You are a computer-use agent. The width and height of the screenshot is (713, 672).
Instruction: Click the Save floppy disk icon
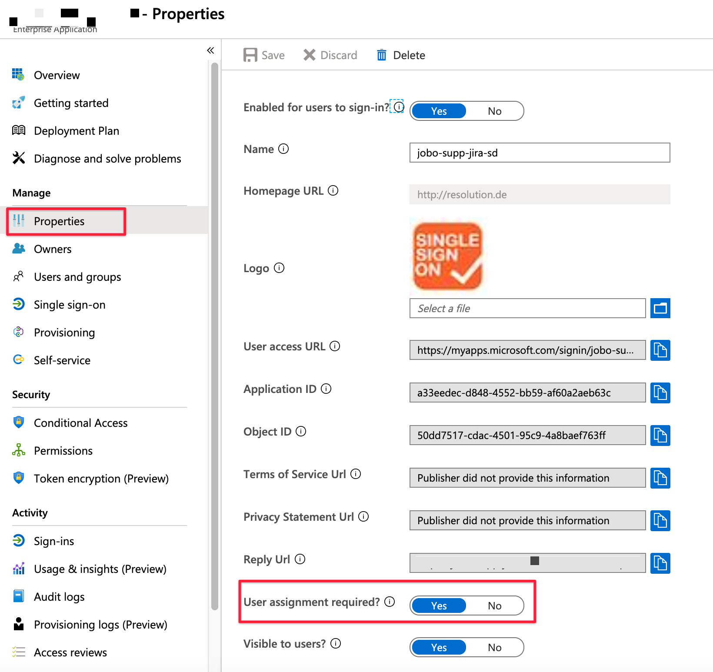coord(250,55)
